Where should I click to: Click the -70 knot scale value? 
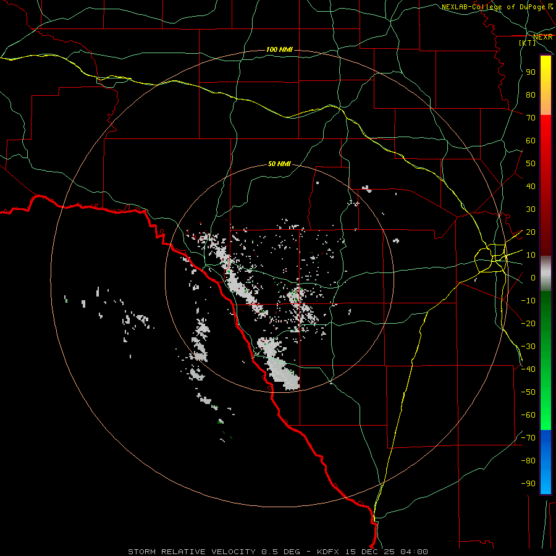[528, 438]
